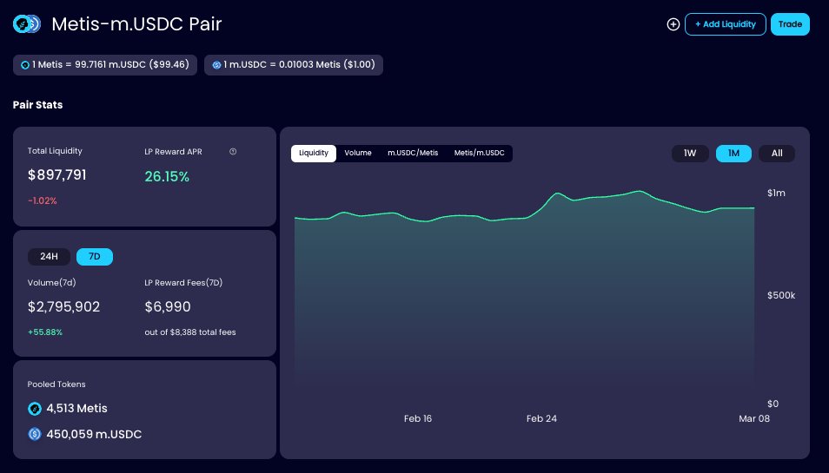Viewport: 829px width, 473px height.
Task: Click the LP Reward Fees(7D) label
Action: [x=183, y=283]
